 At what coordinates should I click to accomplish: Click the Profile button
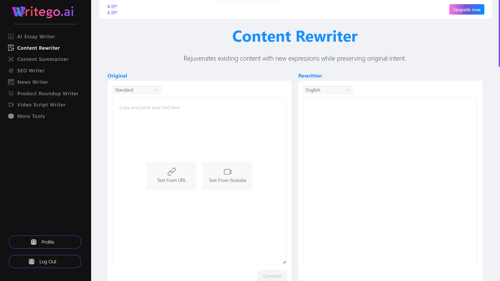45,242
